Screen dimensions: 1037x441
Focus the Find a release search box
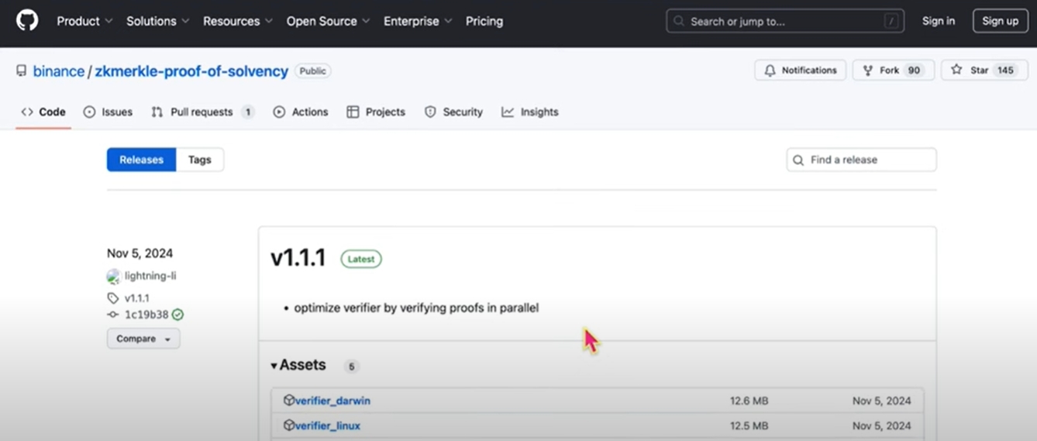coord(862,160)
